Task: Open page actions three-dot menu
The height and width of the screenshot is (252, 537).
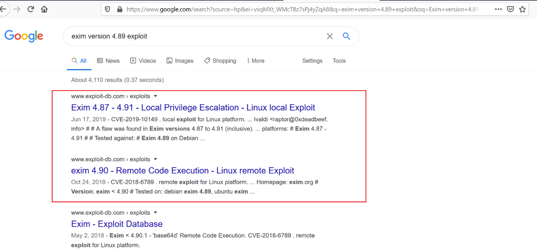Action: pos(498,9)
